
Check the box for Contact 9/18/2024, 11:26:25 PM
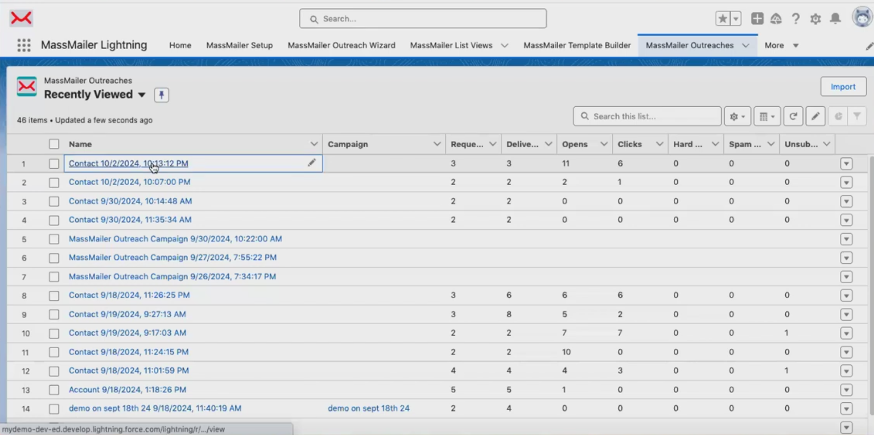point(54,296)
